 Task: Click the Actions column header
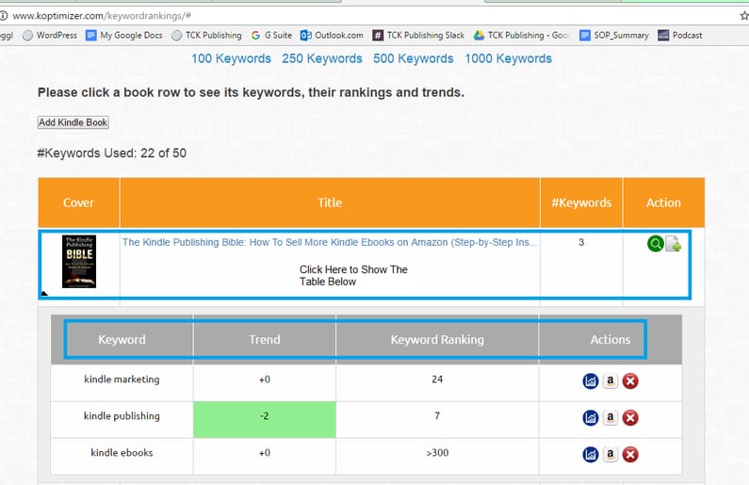(611, 339)
